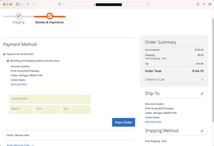Viewport: 214px width, 146px height.
Task: Focus the CVV field
Action: pyautogui.click(x=48, y=109)
